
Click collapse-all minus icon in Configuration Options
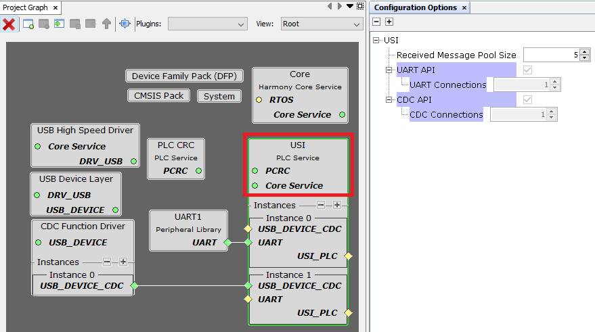pos(376,22)
